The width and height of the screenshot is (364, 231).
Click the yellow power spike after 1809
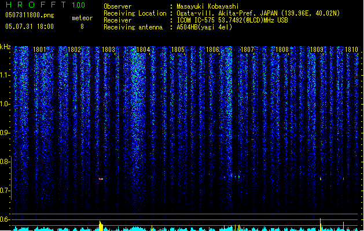pos(321,225)
